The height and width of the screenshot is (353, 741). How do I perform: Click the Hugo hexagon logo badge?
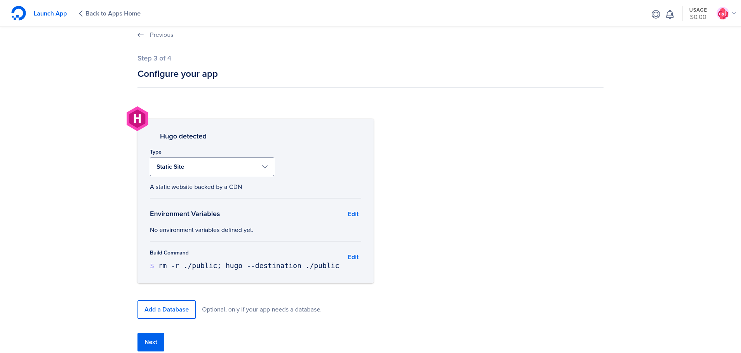point(137,119)
